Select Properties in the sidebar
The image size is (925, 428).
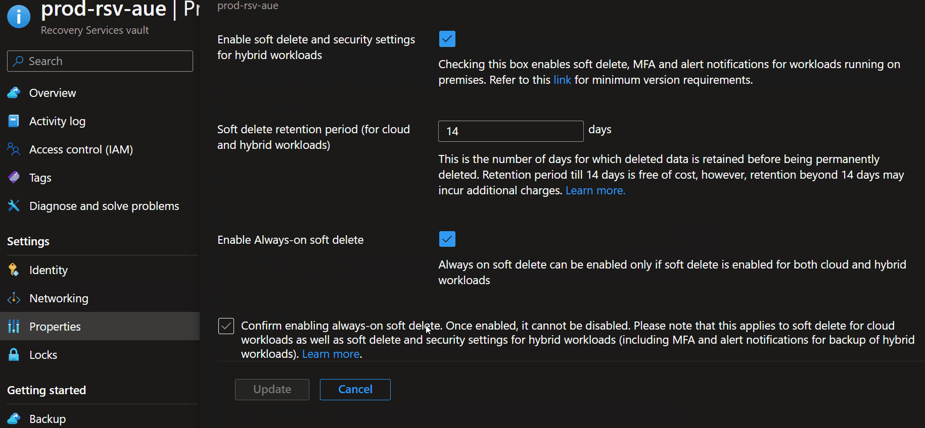(x=100, y=327)
